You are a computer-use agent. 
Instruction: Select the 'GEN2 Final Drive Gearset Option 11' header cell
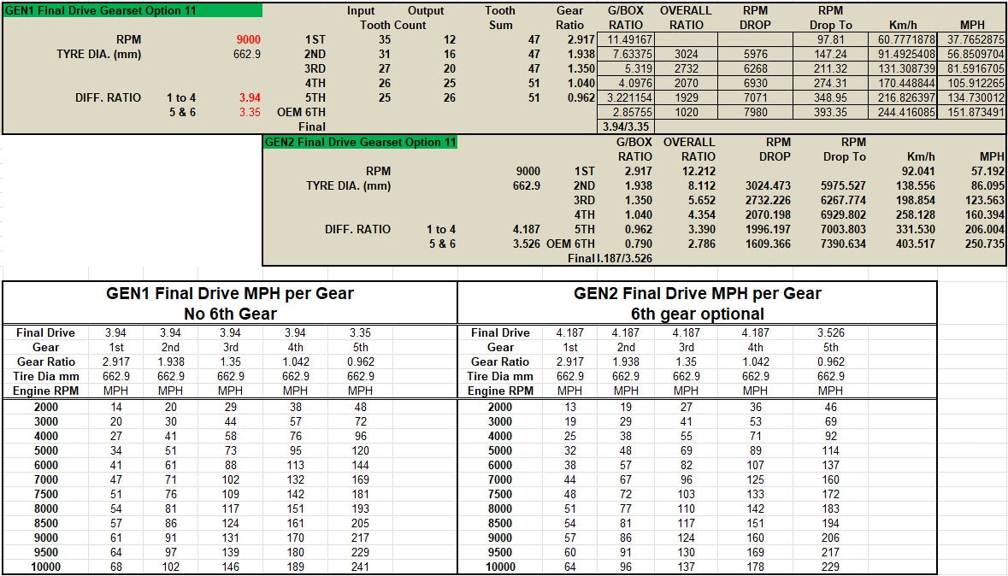(361, 142)
